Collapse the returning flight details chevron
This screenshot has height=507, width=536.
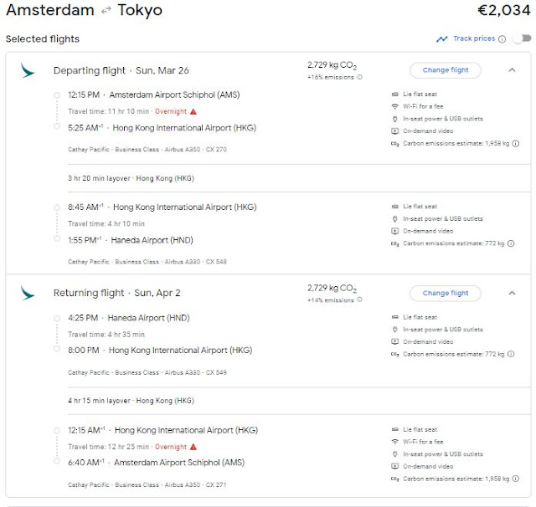tap(512, 293)
